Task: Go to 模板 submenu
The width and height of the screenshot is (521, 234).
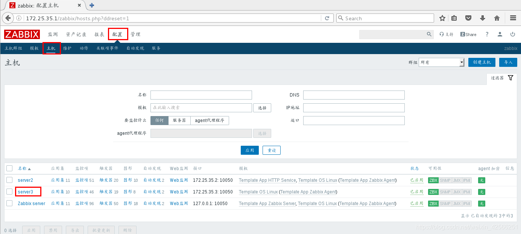Action: 34,48
